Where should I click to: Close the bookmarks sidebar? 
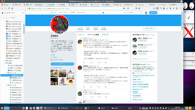pyautogui.click(x=23, y=13)
